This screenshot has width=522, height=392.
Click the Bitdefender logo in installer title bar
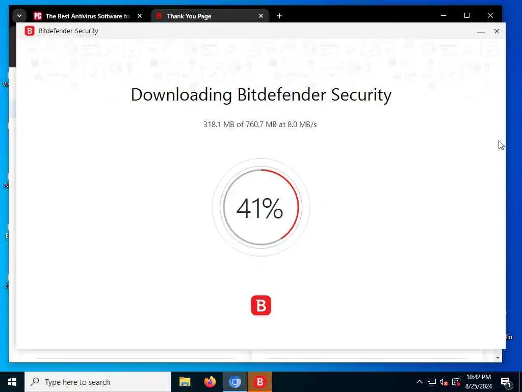(29, 31)
